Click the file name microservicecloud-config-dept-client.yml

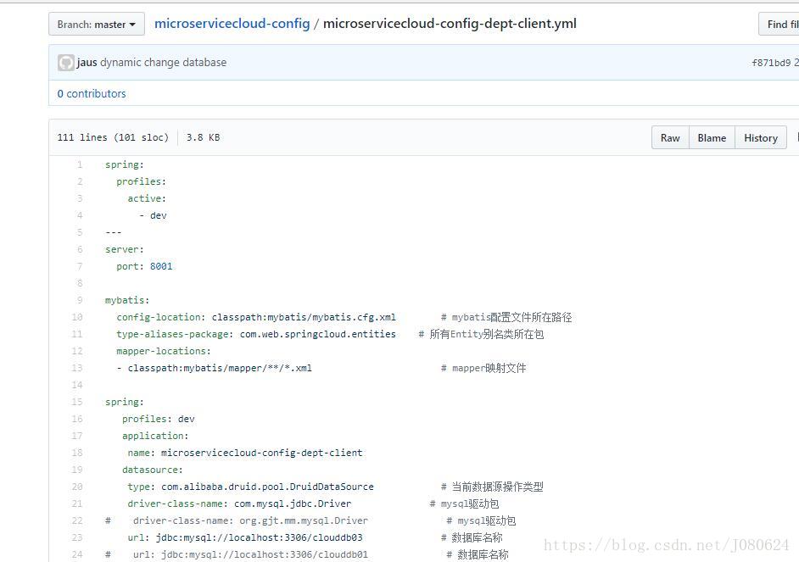[450, 24]
